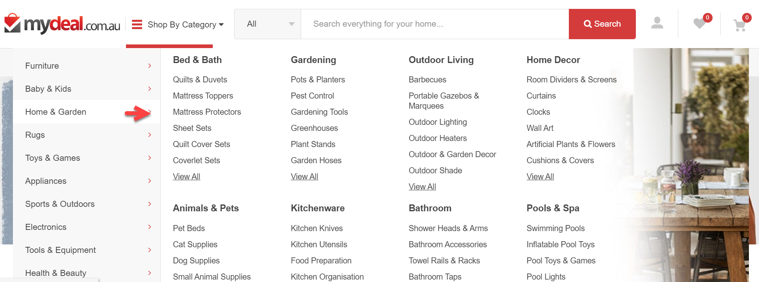Open the user account icon
The height and width of the screenshot is (282, 759).
click(657, 23)
